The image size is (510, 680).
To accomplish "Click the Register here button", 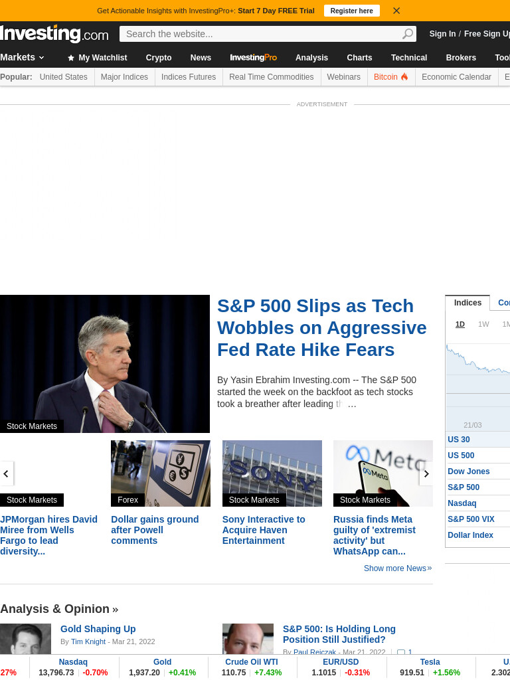I will tap(352, 11).
